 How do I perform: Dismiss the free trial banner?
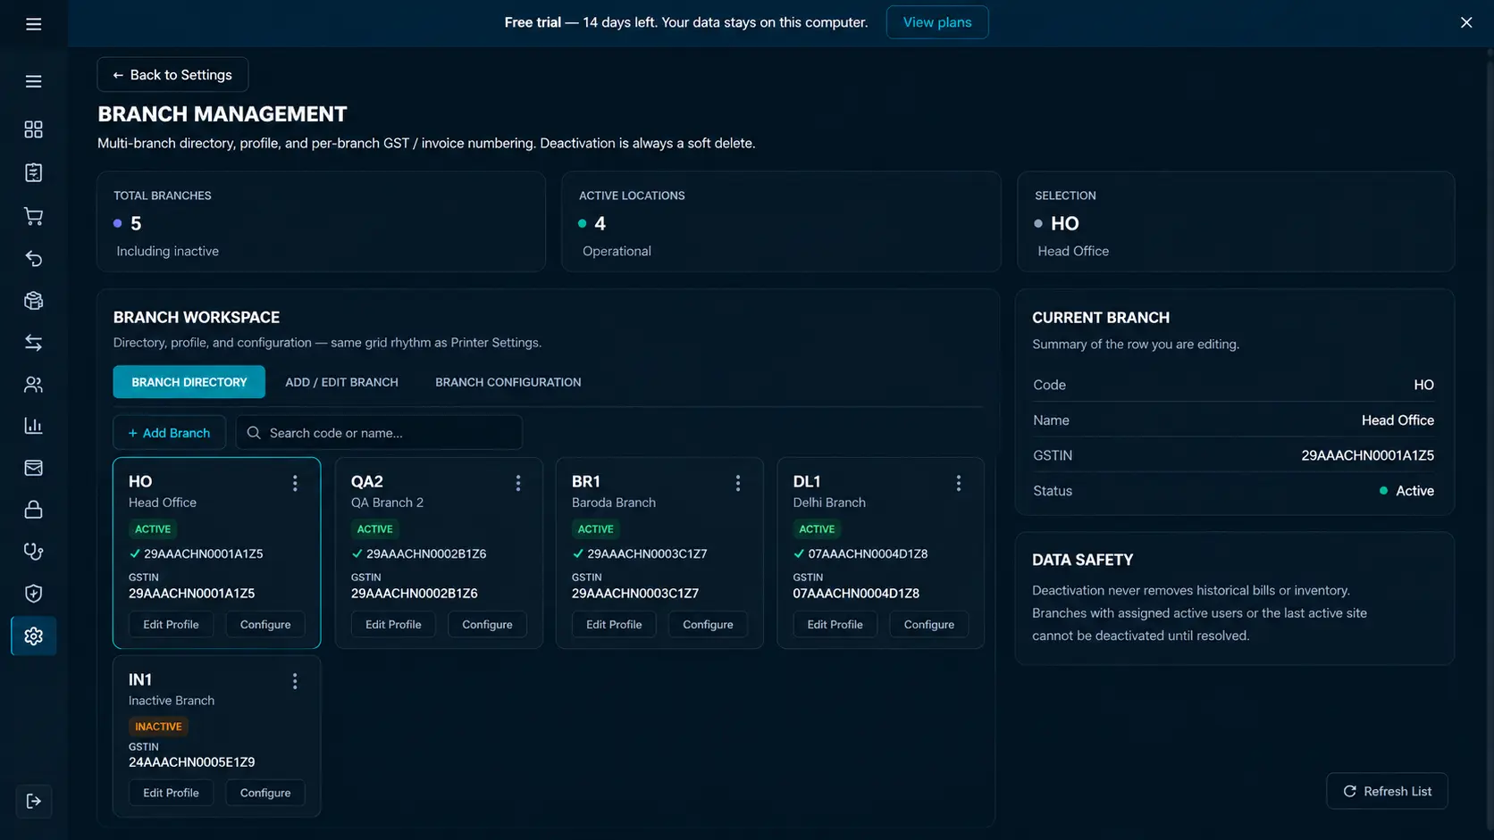(1466, 22)
